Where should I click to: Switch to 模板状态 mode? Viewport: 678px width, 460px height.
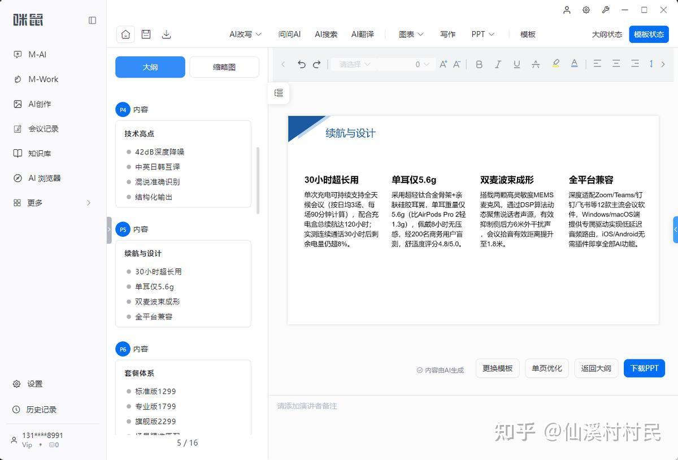tap(649, 34)
